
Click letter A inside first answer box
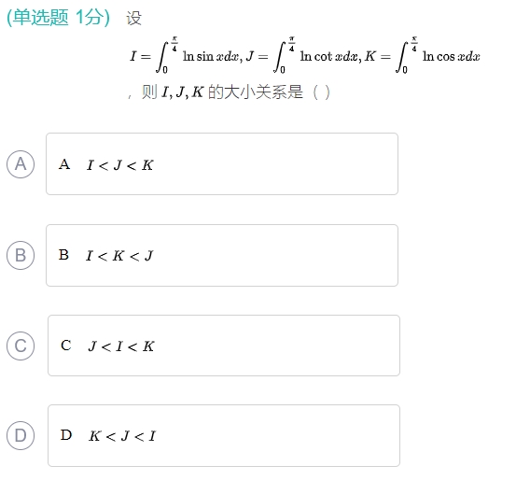click(64, 164)
